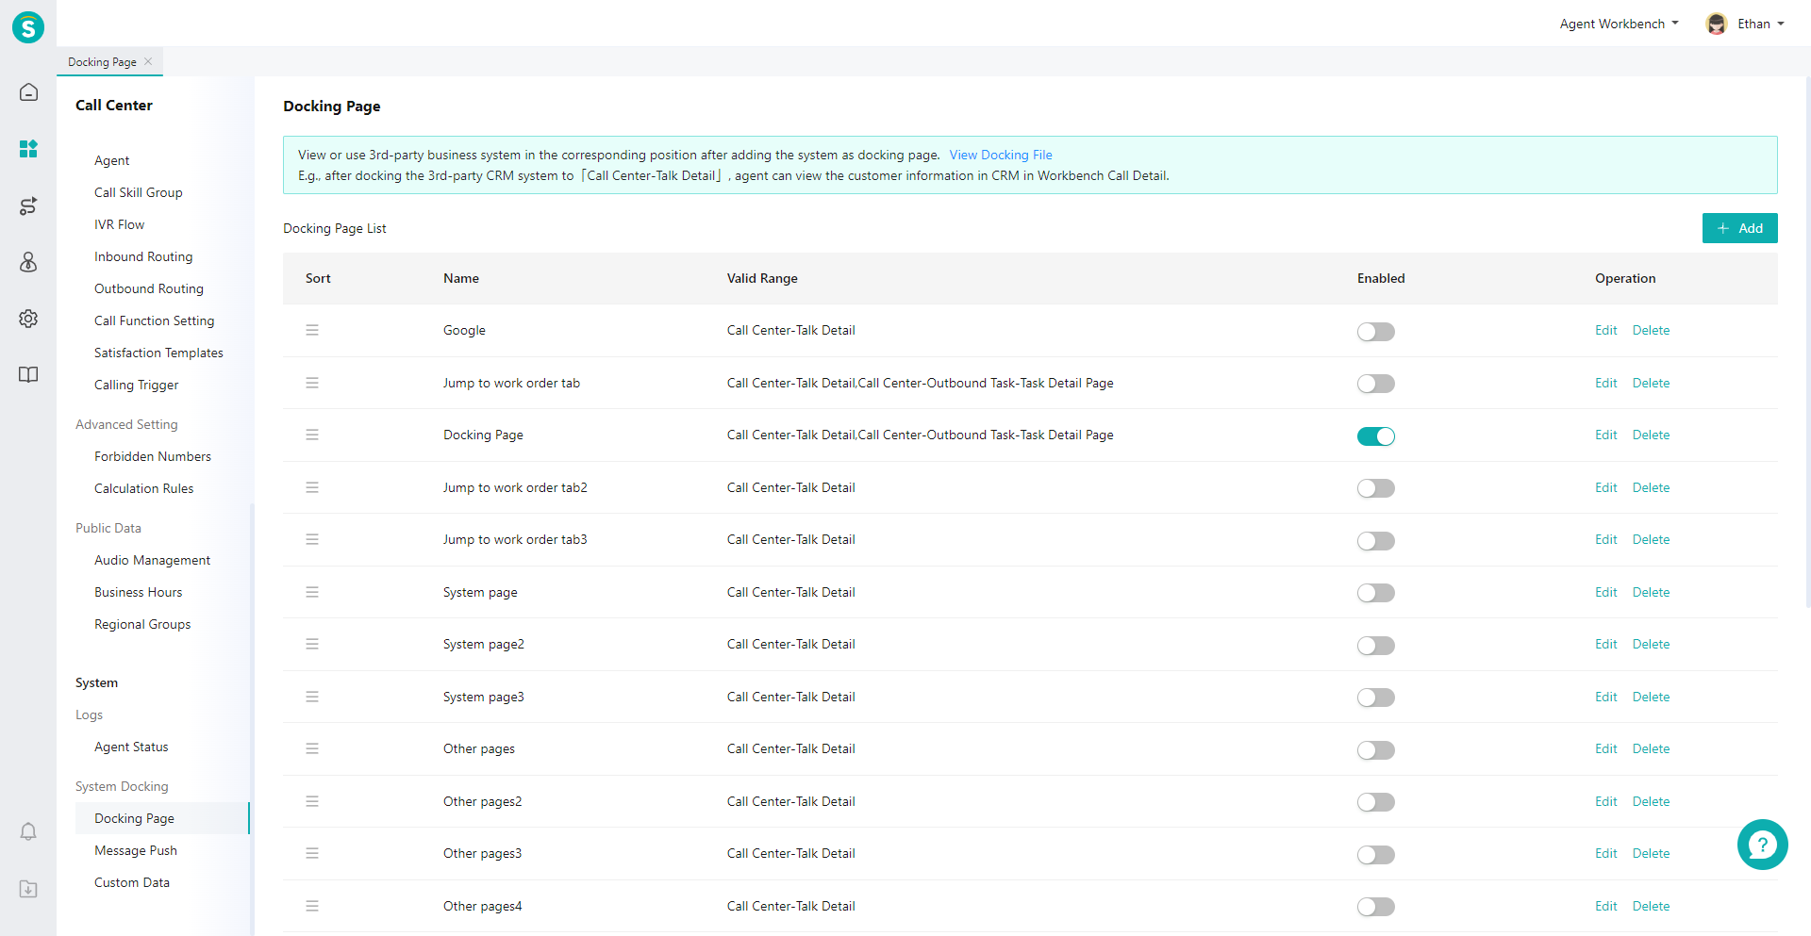Screen dimensions: 1811x936
Task: Open the agent user icon in the left rail
Action: point(28,262)
